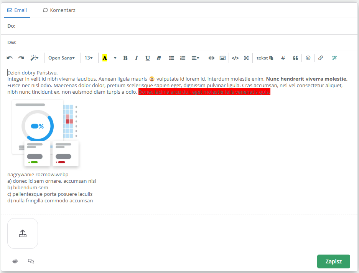
Task: Click the upload attachment box
Action: point(23,233)
